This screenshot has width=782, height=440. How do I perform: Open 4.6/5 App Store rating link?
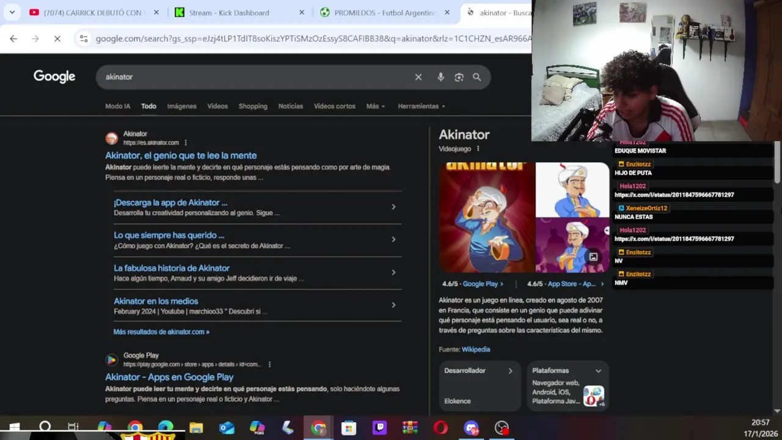tap(565, 284)
